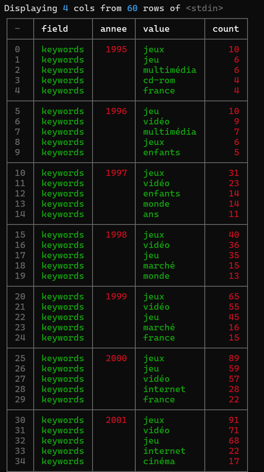Click the year 2000 cell

pyautogui.click(x=116, y=358)
